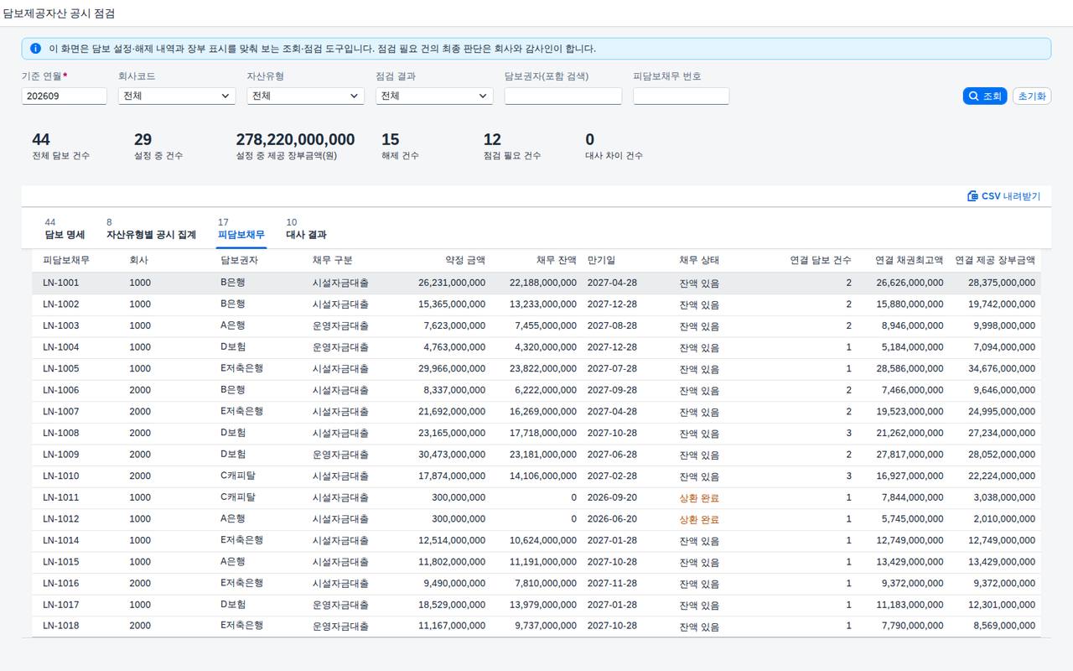Click the 연결 채권최고액 column header
The width and height of the screenshot is (1073, 671).
point(910,261)
